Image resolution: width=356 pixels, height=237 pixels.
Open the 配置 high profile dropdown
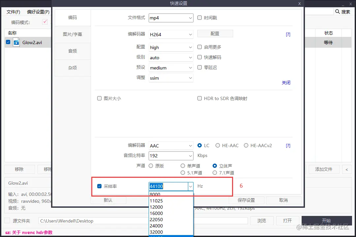pyautogui.click(x=171, y=47)
